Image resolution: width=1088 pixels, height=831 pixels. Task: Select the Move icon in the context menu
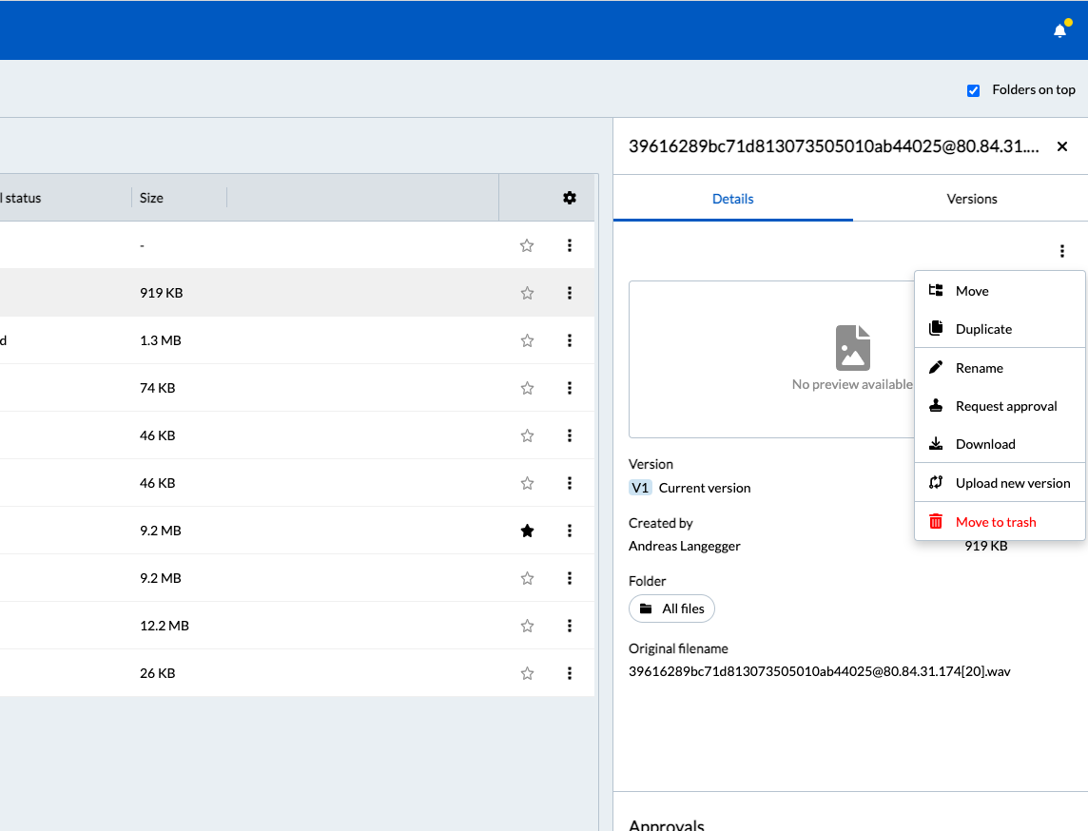(936, 290)
